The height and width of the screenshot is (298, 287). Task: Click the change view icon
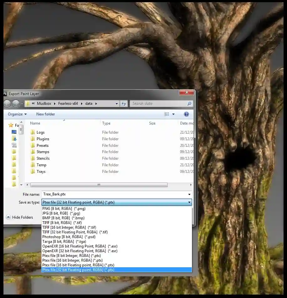pos(167,114)
